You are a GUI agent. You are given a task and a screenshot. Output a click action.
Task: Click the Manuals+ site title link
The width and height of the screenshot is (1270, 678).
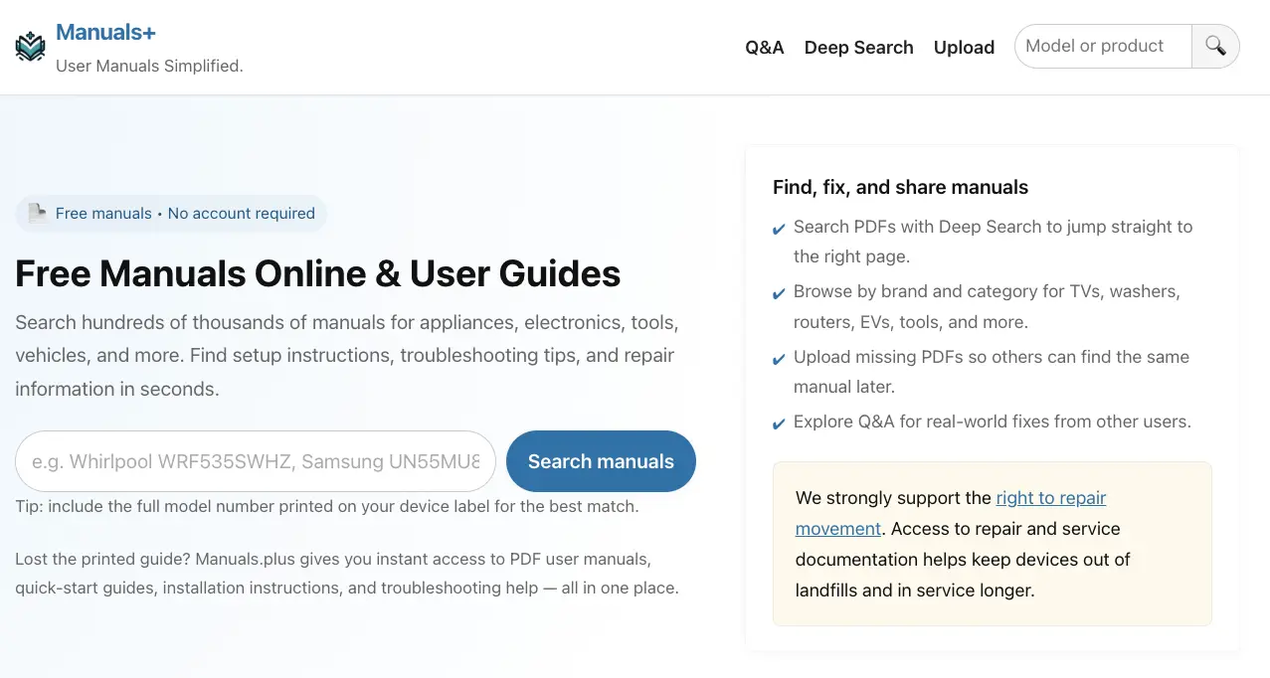[x=105, y=32]
